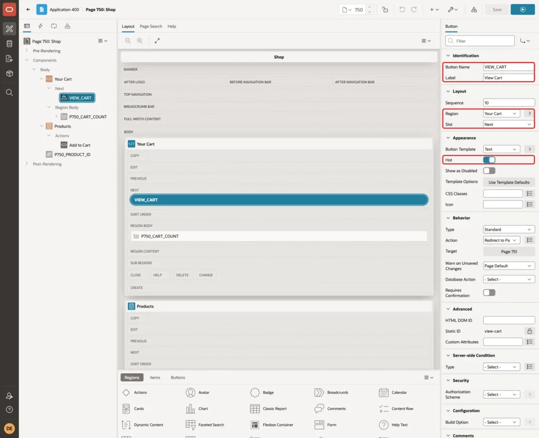Open the Shared Components toolbar icon
Image resolution: width=539 pixels, height=438 pixels.
pyautogui.click(x=474, y=9)
